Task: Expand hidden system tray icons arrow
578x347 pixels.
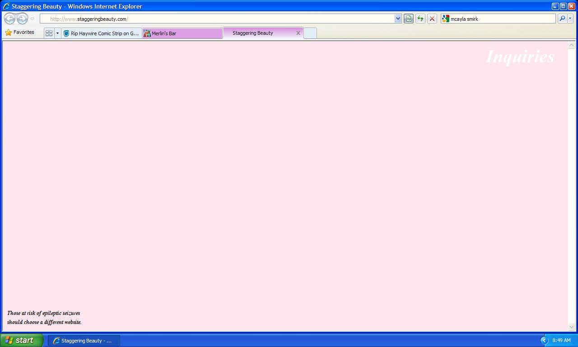Action: coord(544,340)
